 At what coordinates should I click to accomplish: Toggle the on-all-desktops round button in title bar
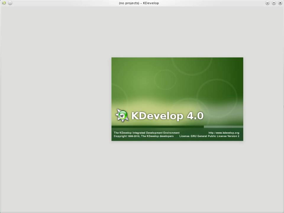(10, 3)
